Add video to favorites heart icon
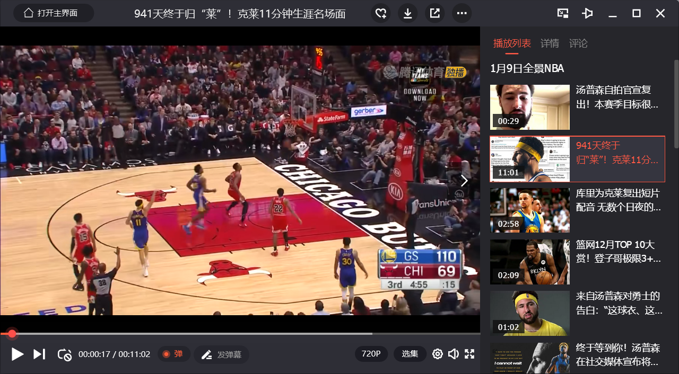The height and width of the screenshot is (374, 679). [x=380, y=13]
